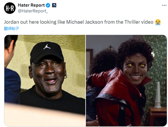Click the blue verified checkmark badge

point(48,5)
